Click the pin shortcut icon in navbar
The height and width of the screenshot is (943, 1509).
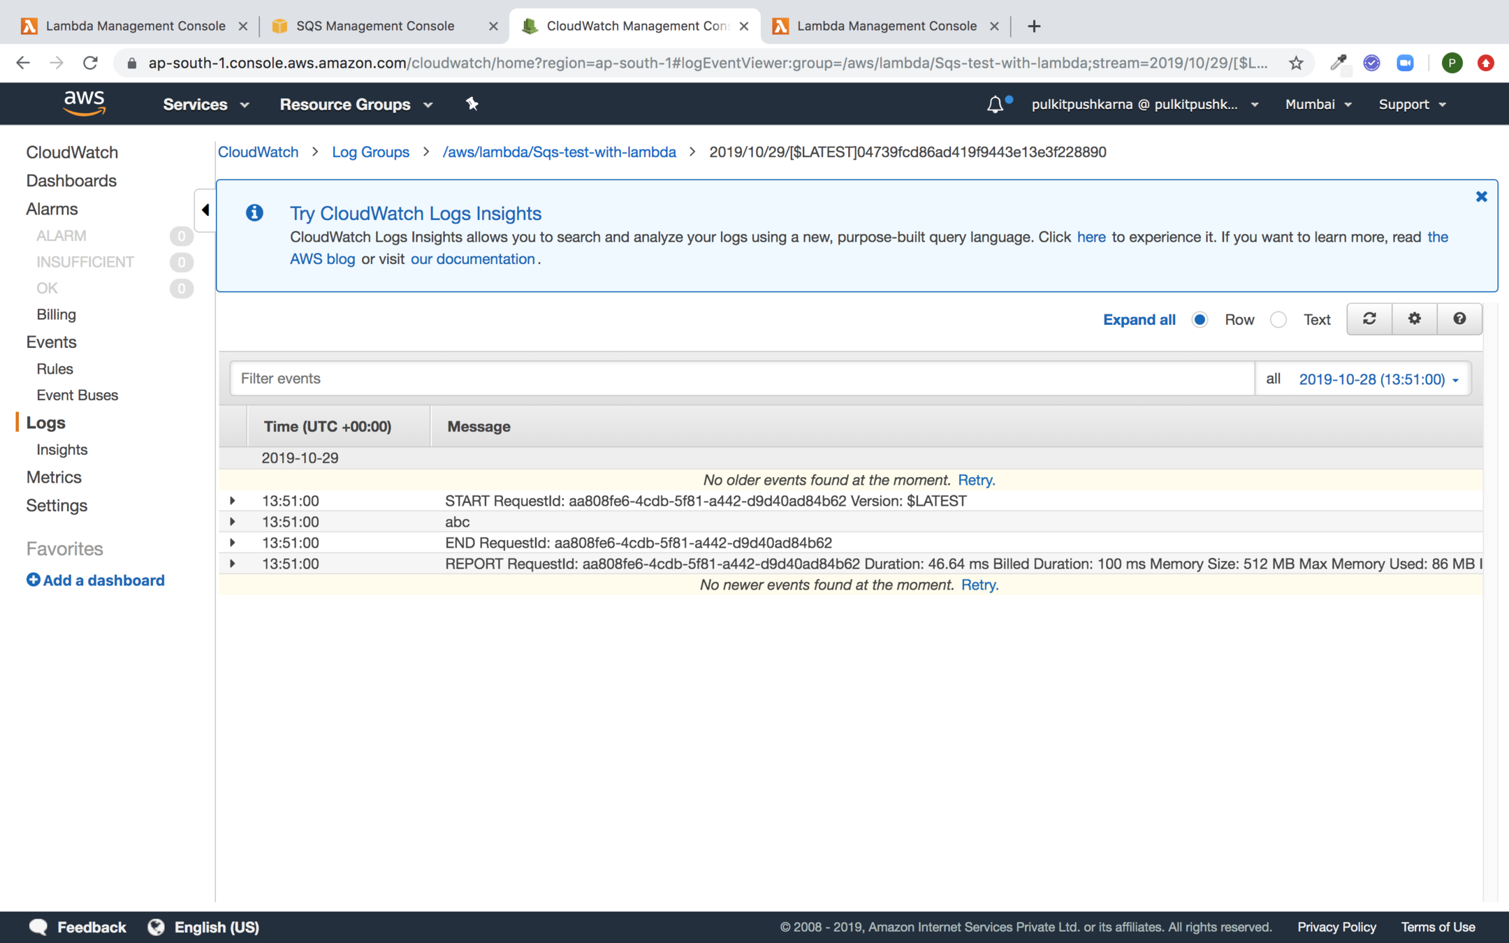[472, 104]
